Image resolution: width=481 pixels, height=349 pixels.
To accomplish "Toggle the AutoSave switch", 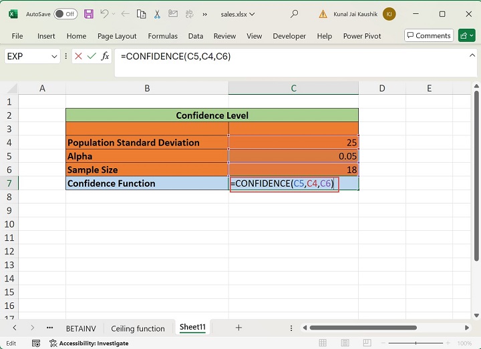I will (65, 14).
